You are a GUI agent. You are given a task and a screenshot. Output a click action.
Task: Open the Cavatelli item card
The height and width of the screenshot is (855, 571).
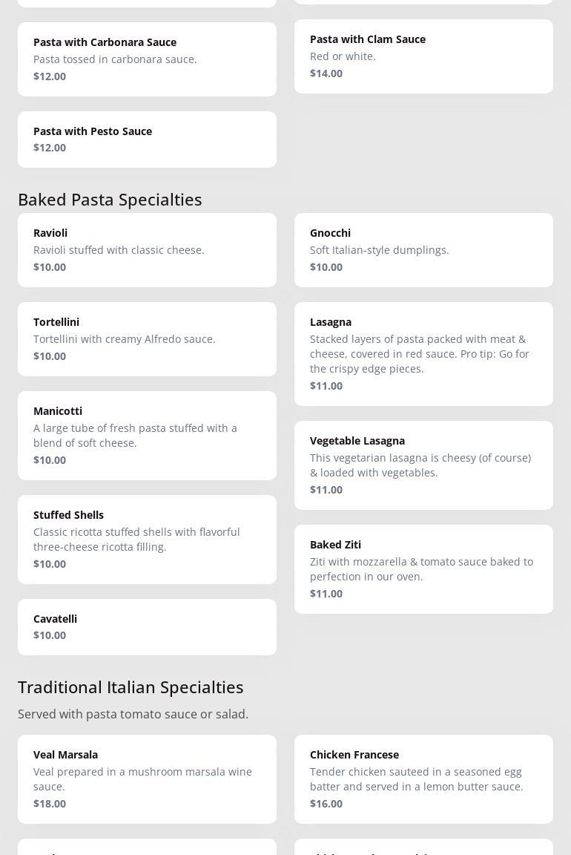(147, 627)
